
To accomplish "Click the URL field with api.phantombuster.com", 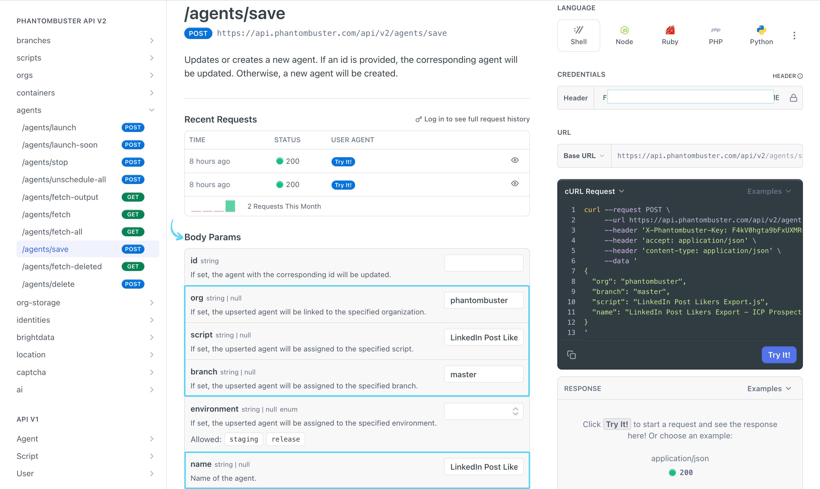I will click(707, 156).
